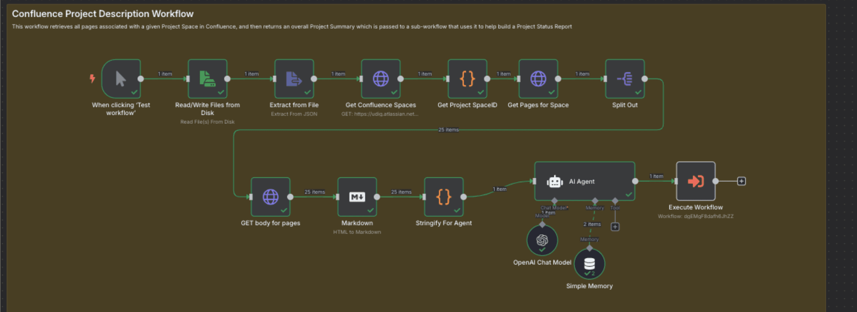Image resolution: width=857 pixels, height=312 pixels.
Task: Open the Get Confluence Spaces HTTP node
Action: (381, 79)
